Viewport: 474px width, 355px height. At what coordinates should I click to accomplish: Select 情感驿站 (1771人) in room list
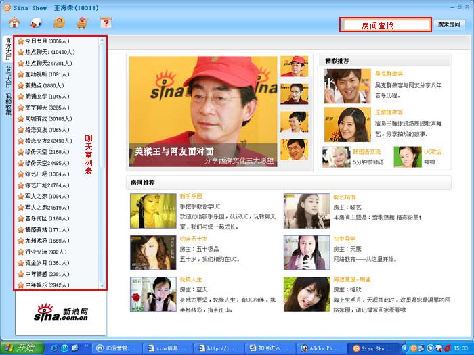pos(47,230)
